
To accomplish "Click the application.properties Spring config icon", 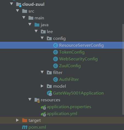I will 43,107.
